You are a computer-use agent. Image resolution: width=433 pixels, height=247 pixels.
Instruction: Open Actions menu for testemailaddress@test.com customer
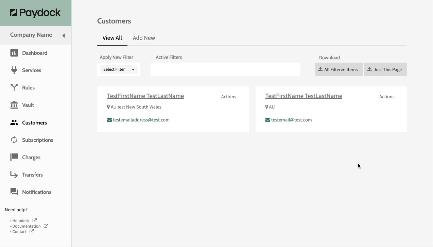[x=228, y=97]
